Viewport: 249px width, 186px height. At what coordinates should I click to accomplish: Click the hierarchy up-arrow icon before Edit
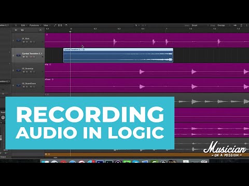pyautogui.click(x=16, y=25)
